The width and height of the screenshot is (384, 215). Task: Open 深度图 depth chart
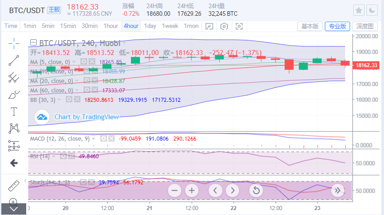[365, 26]
